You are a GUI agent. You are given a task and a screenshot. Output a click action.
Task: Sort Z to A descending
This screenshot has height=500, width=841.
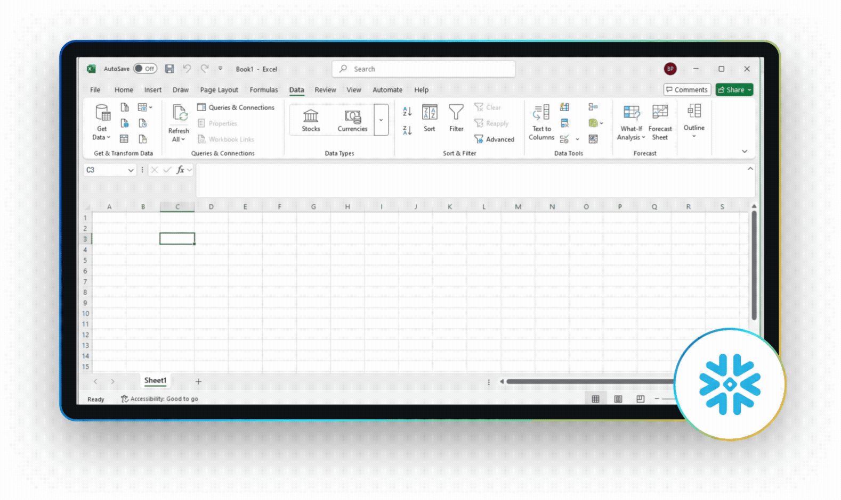coord(407,130)
